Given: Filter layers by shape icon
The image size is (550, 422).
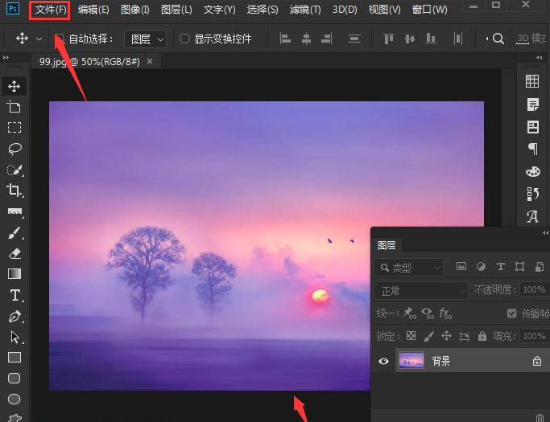Looking at the screenshot, I should point(520,267).
